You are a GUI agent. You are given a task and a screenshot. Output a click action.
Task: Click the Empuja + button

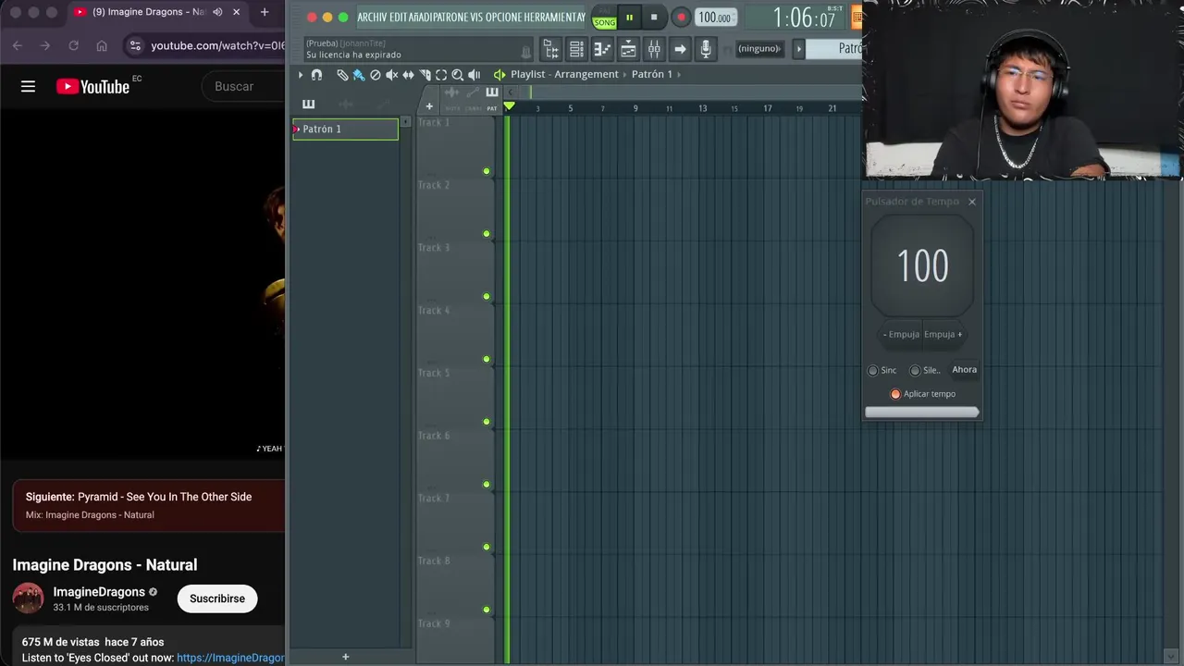click(943, 335)
